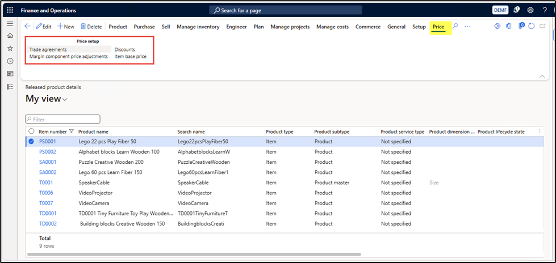Open item TD0002 link
Screen dimensions: 556x263
(48, 224)
